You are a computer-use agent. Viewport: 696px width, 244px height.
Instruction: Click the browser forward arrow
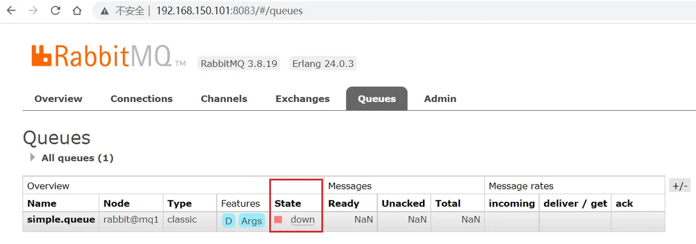pos(34,10)
